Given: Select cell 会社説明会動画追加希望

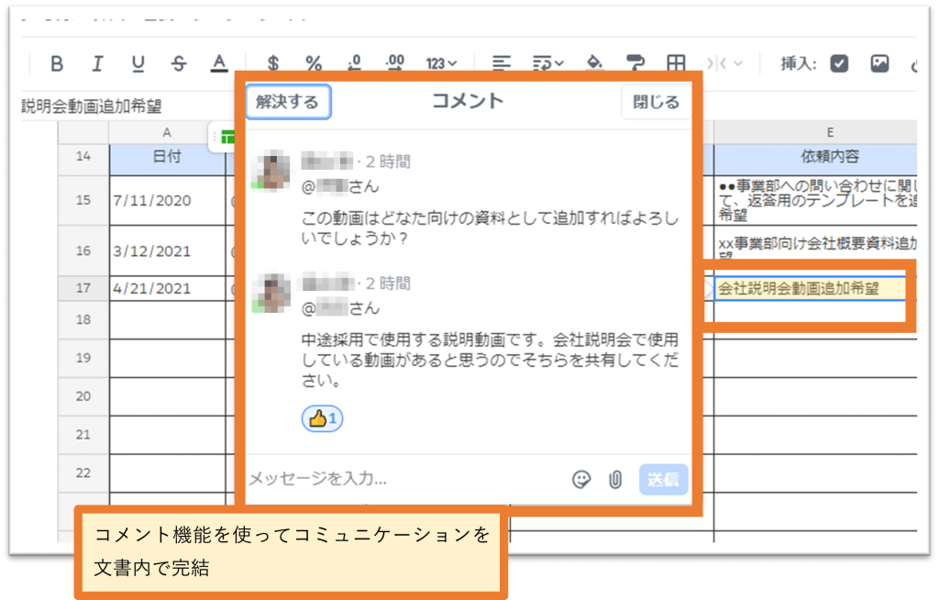Looking at the screenshot, I should (x=810, y=288).
